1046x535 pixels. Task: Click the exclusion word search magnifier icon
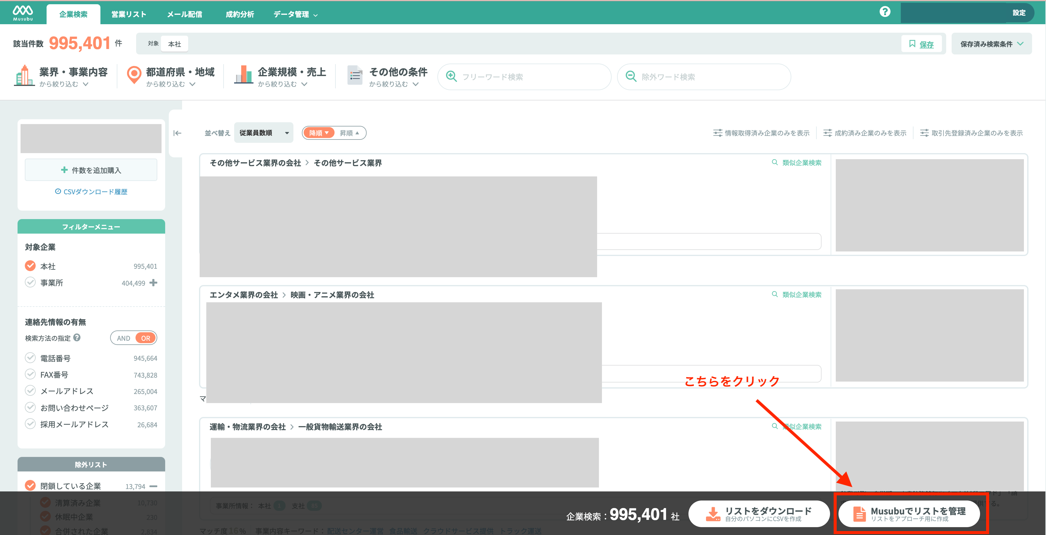click(631, 76)
